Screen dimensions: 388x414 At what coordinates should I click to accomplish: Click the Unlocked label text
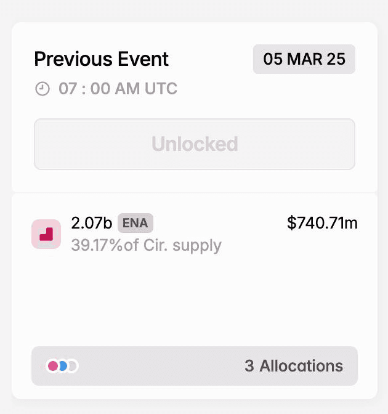195,144
